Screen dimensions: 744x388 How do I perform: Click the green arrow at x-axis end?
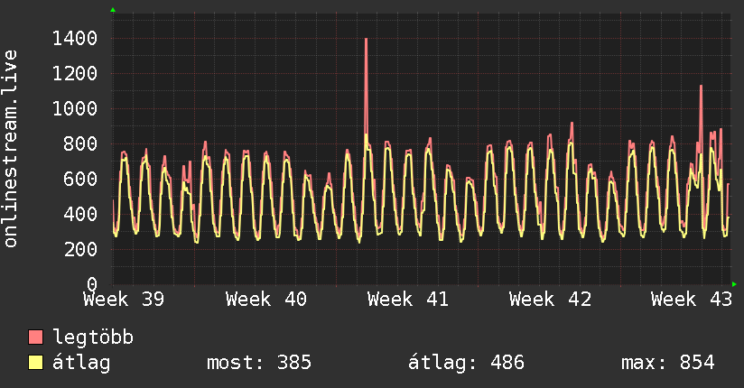click(734, 284)
